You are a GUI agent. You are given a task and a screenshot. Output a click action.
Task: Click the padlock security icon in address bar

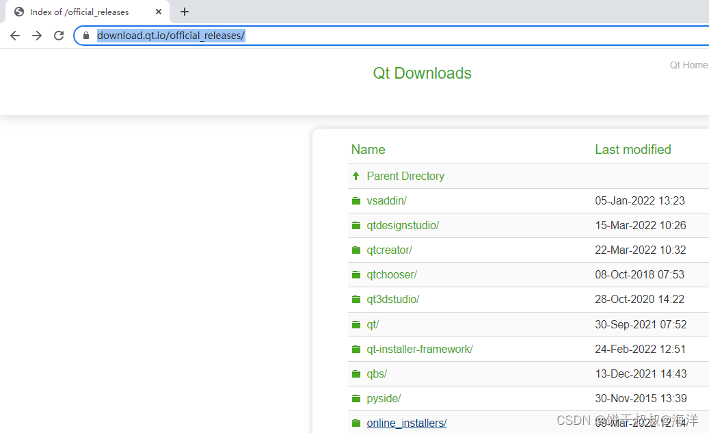(x=85, y=35)
